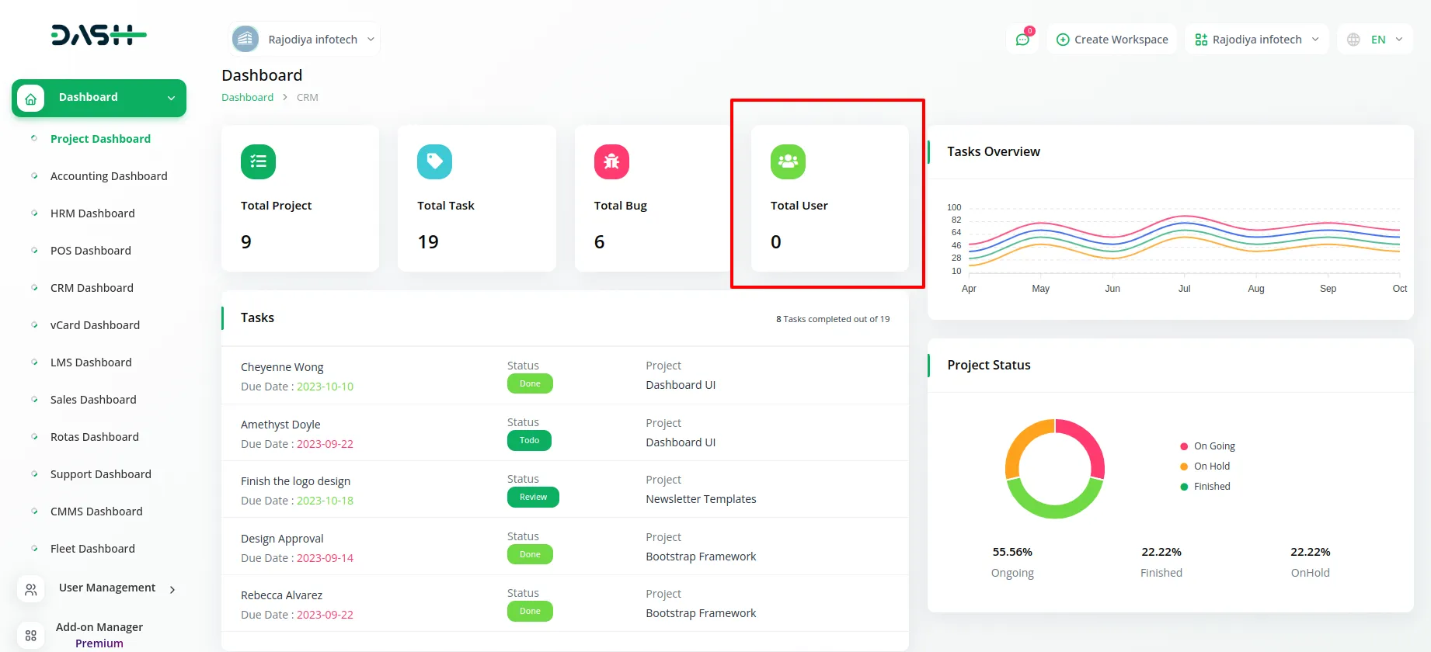Open the Rajodiya infotech workspace dropdown at top right
Image resolution: width=1431 pixels, height=652 pixels.
click(1256, 40)
